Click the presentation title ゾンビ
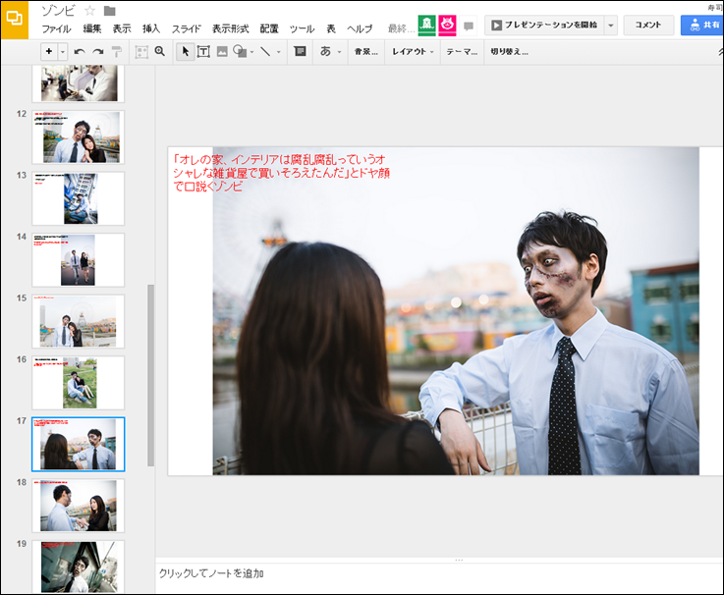 click(x=58, y=11)
